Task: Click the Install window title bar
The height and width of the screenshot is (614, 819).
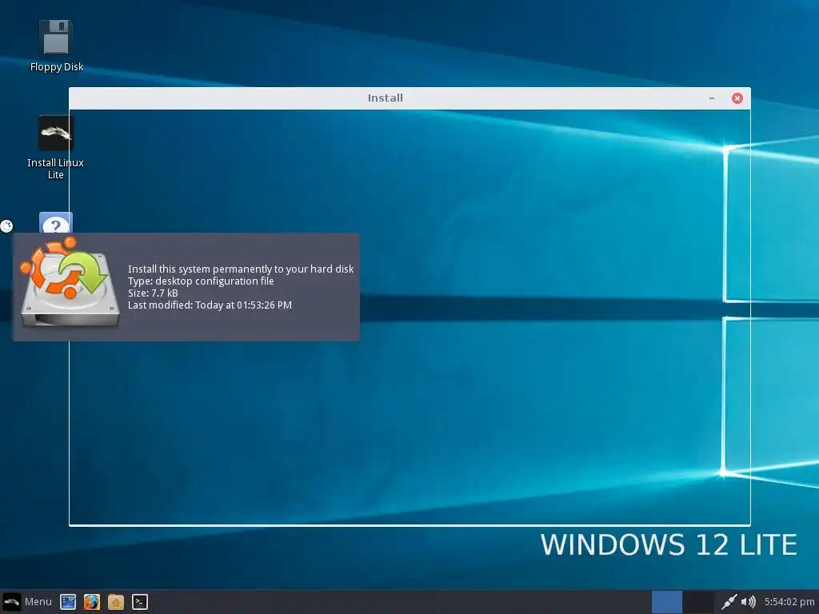Action: pyautogui.click(x=386, y=98)
